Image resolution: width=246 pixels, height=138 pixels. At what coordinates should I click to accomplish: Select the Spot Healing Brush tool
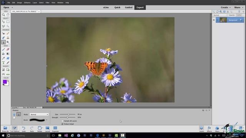[8, 33]
